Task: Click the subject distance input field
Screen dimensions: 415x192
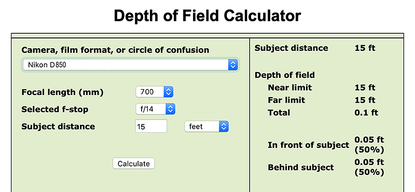Action: tap(151, 126)
